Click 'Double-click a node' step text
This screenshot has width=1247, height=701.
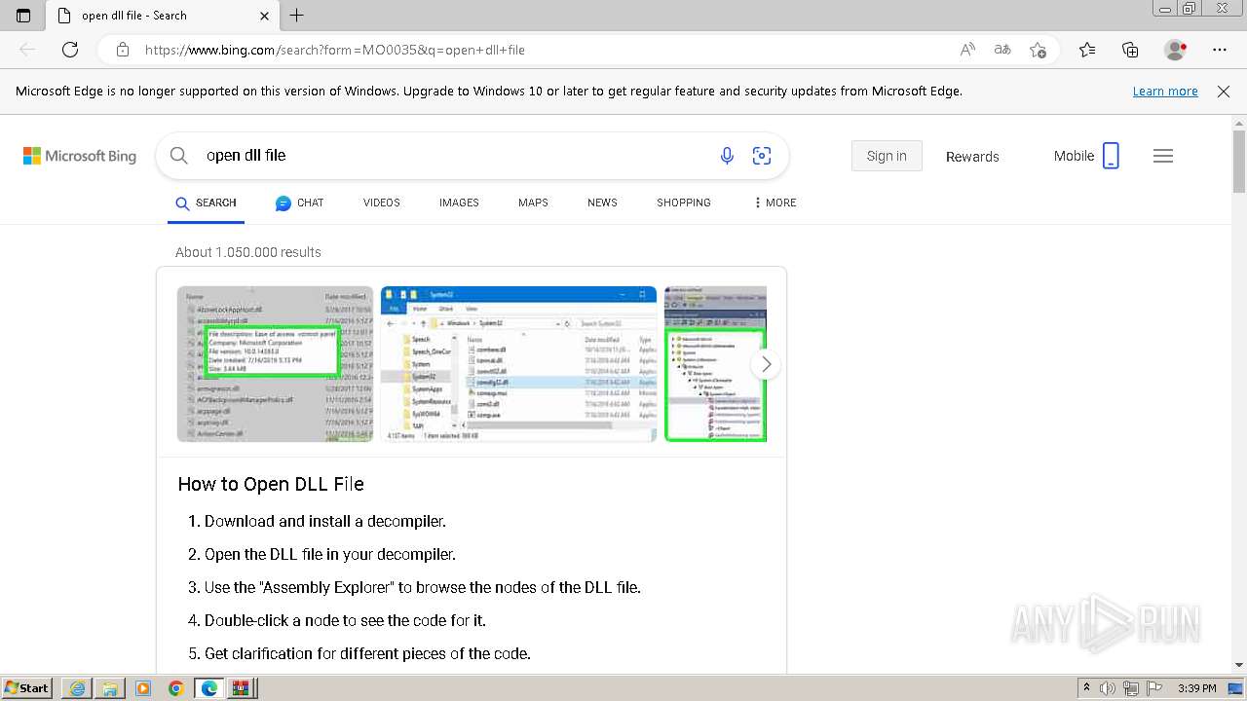click(x=345, y=620)
